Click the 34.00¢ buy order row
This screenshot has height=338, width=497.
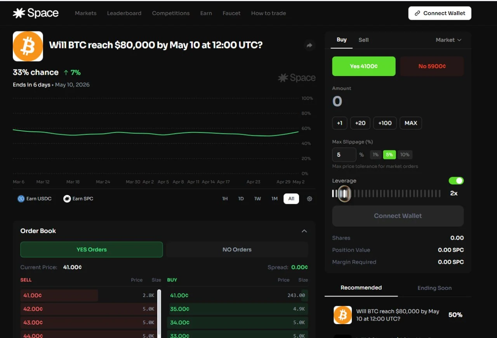click(238, 322)
